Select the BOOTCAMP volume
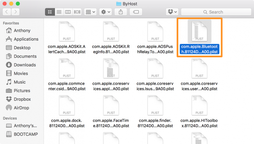The image size is (254, 144). (x=22, y=134)
